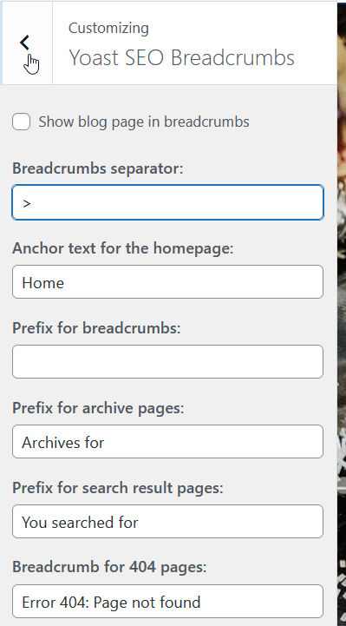Screen dimensions: 346x626
Task: Click the 'Customizing' header text
Action: tap(108, 29)
